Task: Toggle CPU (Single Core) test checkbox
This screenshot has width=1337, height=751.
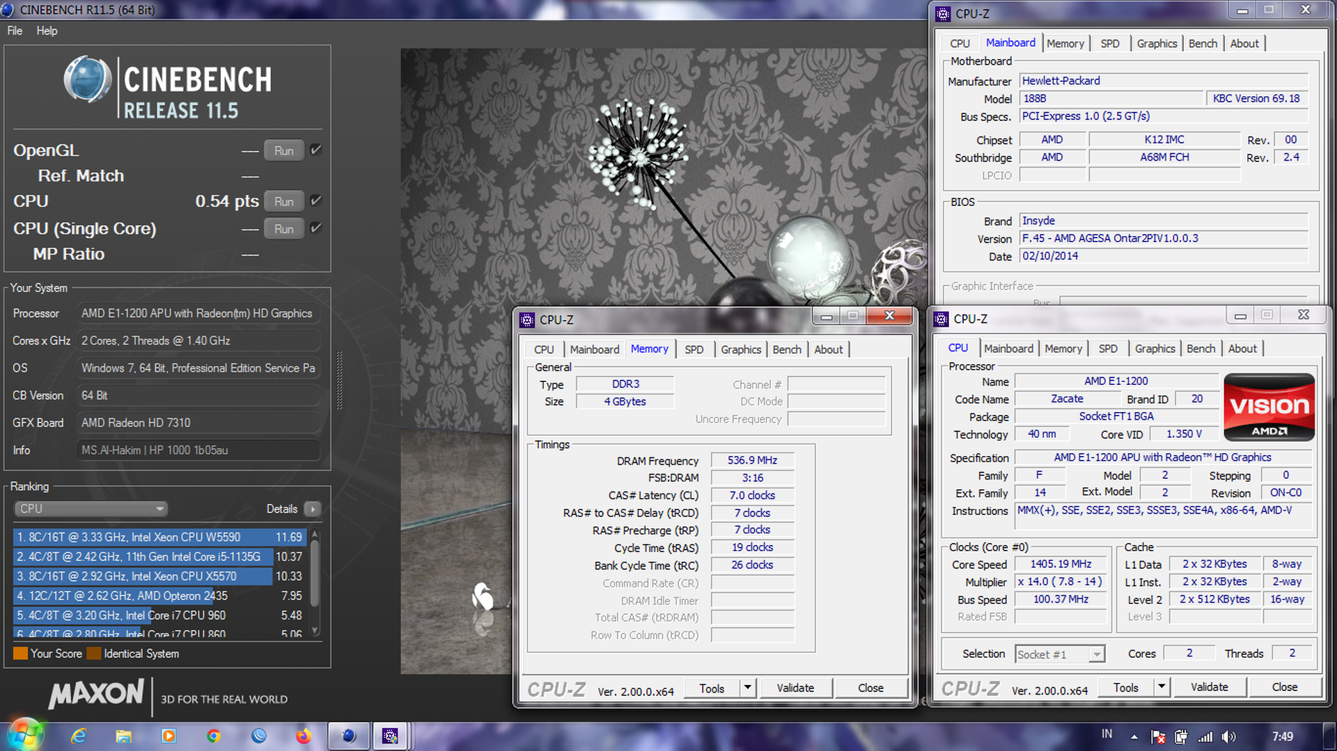Action: click(x=315, y=228)
